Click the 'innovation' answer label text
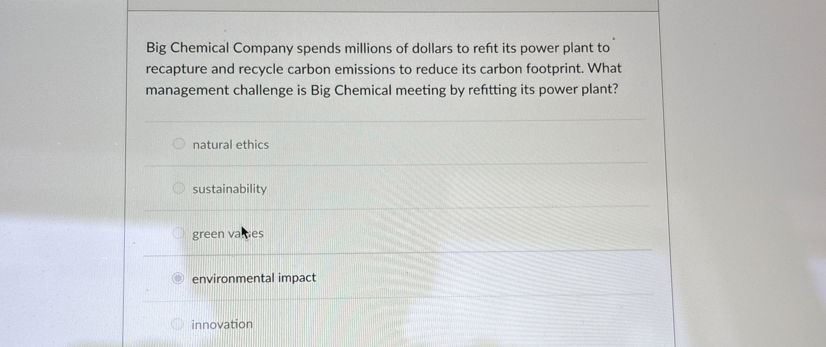 (222, 325)
